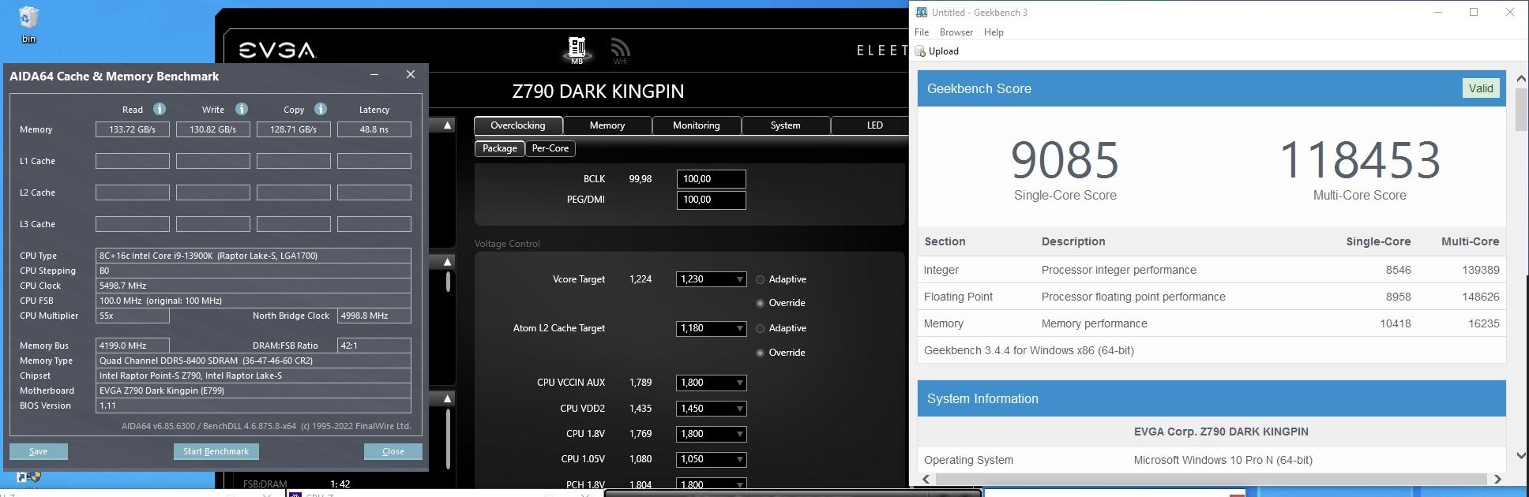Click the CPU Clock 5498.7 MHz field

254,286
